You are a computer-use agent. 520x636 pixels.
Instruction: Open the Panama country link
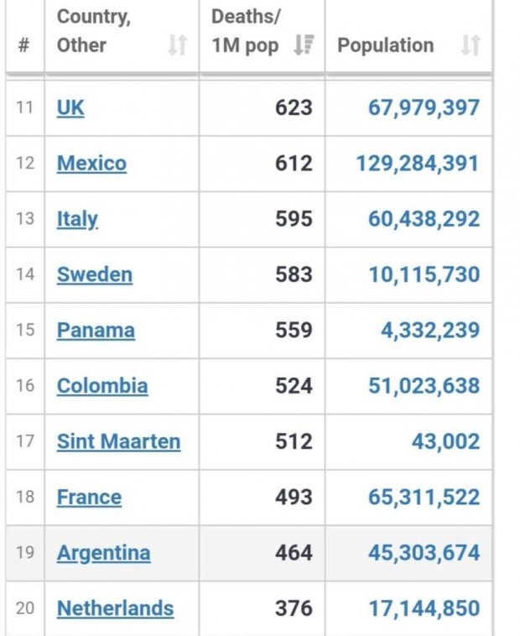click(x=96, y=331)
